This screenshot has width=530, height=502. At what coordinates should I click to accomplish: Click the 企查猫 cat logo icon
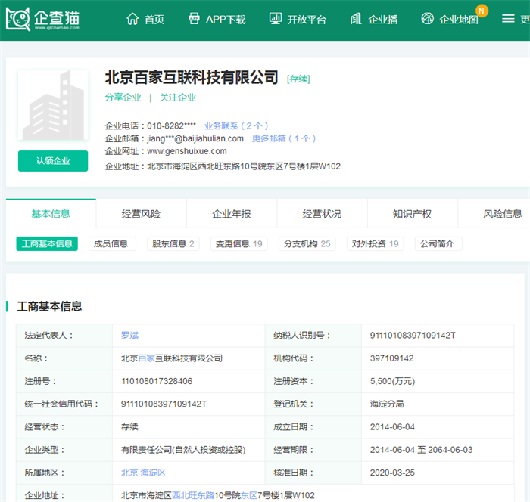(19, 19)
